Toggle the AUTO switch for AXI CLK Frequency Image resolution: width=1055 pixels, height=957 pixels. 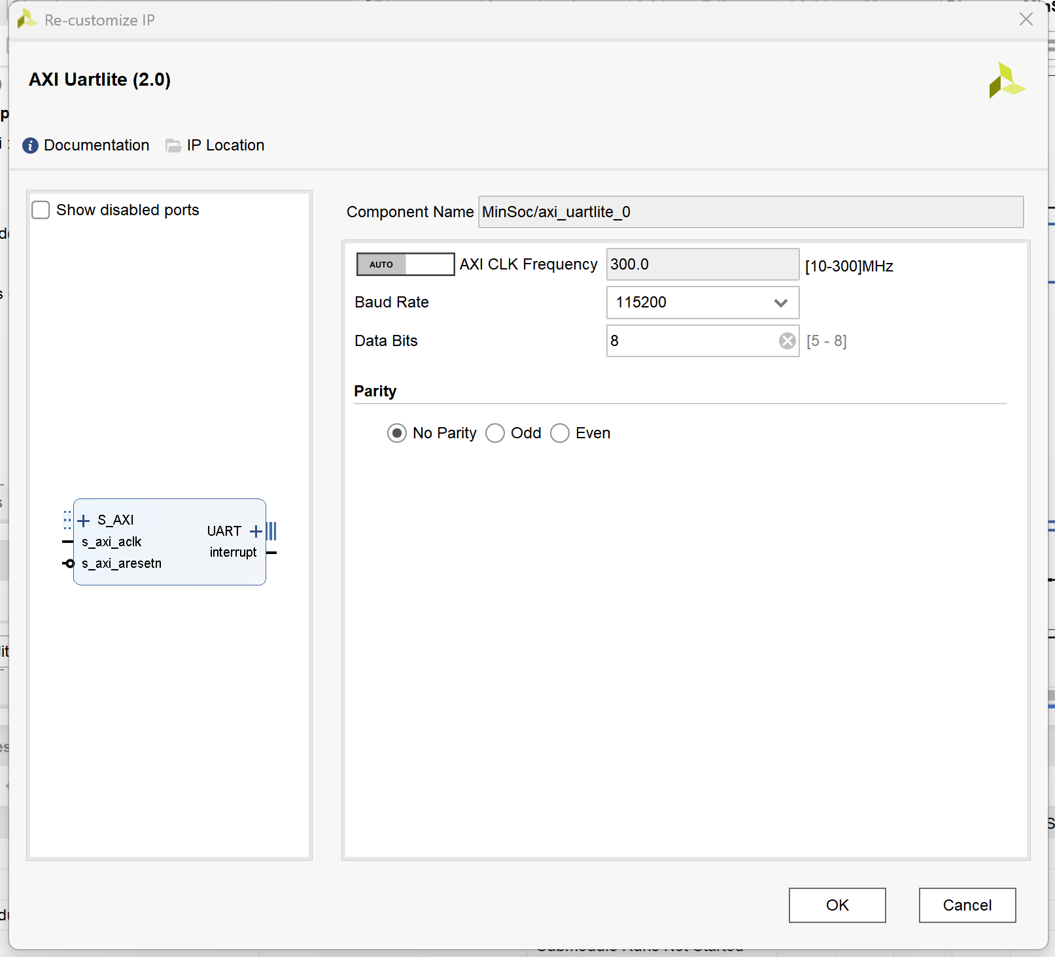(406, 264)
